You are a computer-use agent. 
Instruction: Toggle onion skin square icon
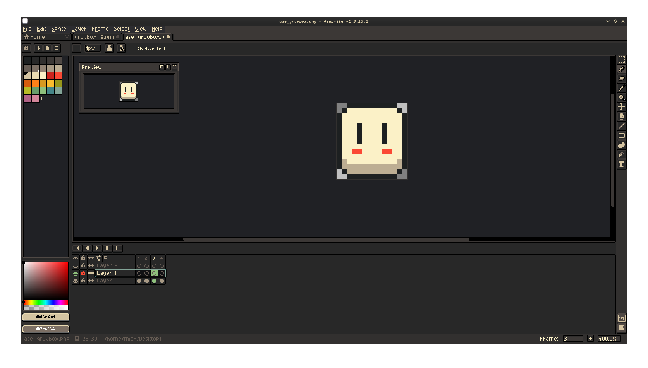(x=106, y=258)
